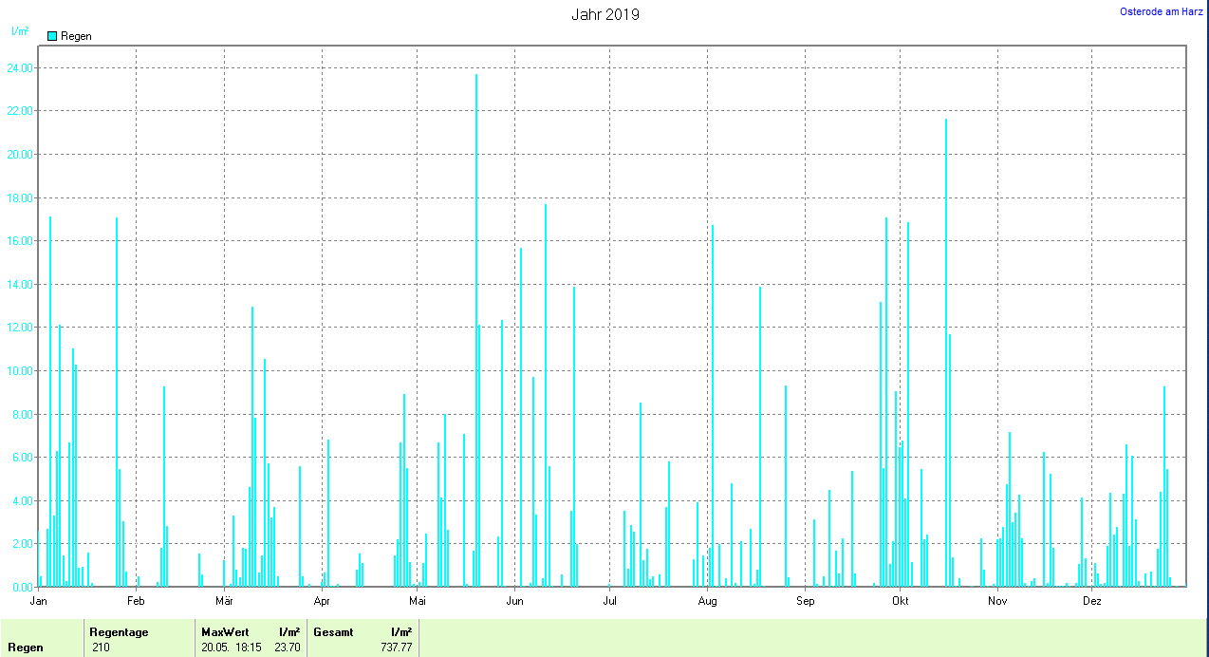This screenshot has width=1209, height=657.
Task: Click the Dez month axis label
Action: coord(1092,601)
